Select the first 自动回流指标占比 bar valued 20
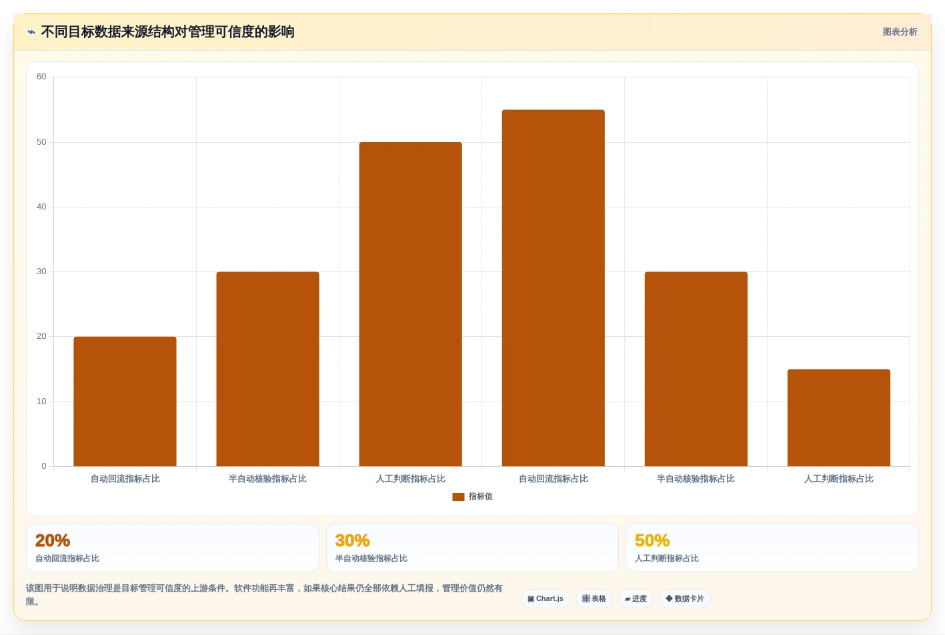 click(125, 402)
